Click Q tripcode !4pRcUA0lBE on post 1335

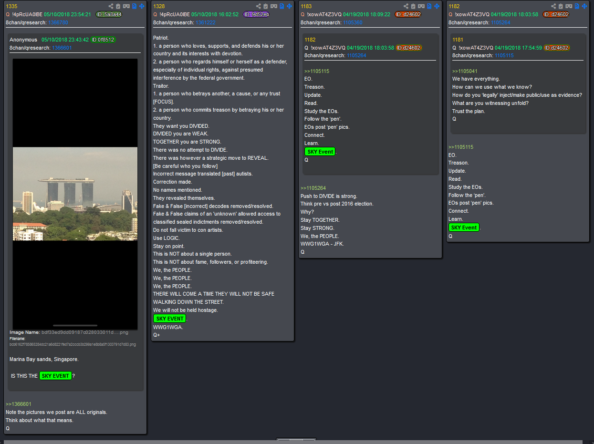[x=27, y=14]
